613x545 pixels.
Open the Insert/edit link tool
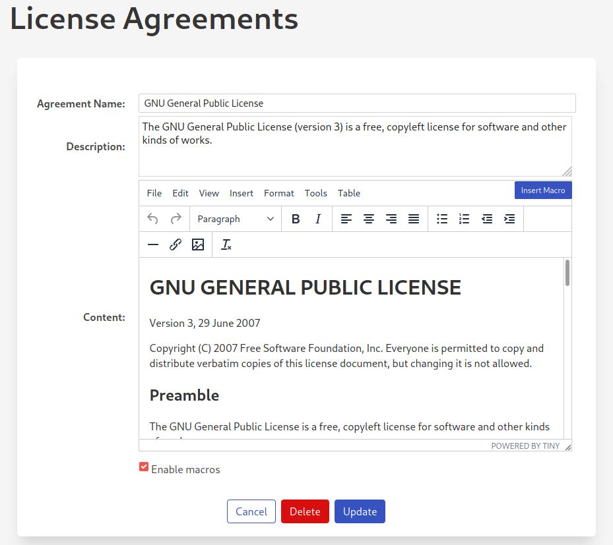pos(176,244)
